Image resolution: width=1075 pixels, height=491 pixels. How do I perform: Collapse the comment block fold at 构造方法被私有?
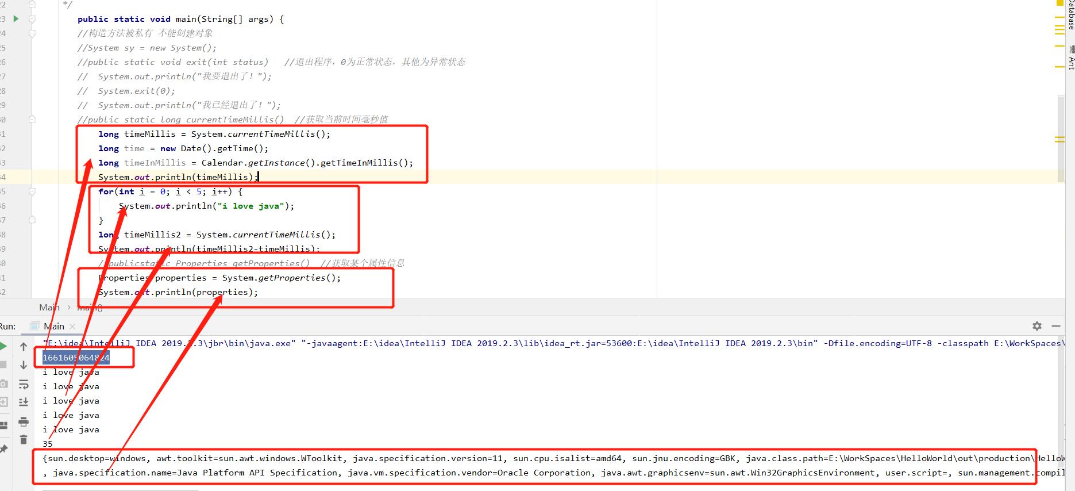pyautogui.click(x=32, y=33)
